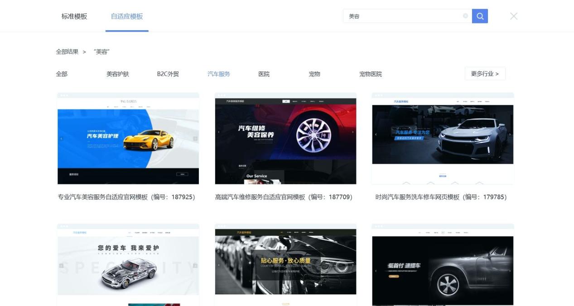Pick the 宠物 category filter
This screenshot has width=574, height=306.
314,74
